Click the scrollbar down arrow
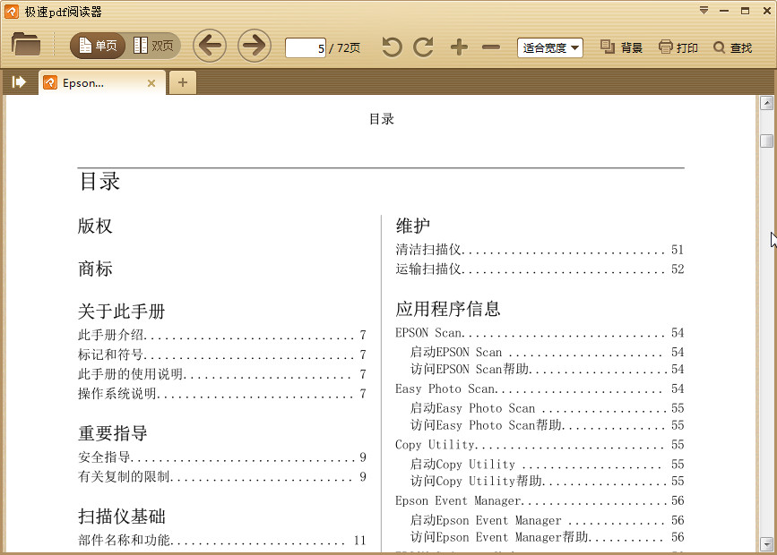This screenshot has width=777, height=555. [x=766, y=544]
